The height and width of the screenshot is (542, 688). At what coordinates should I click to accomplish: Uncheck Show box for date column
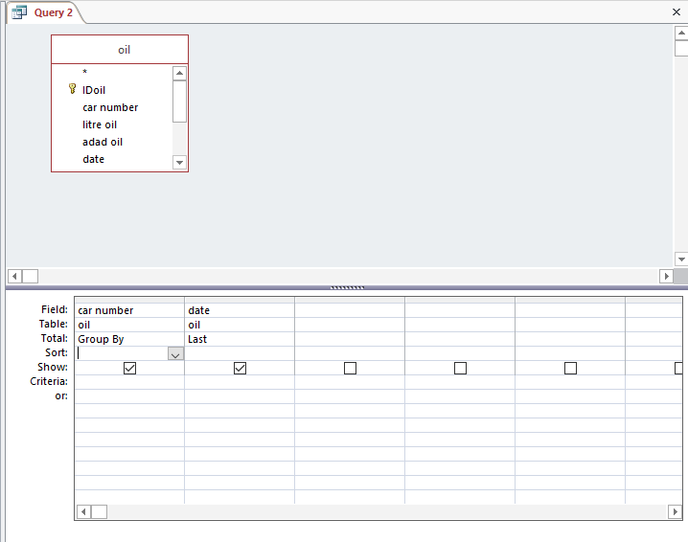[240, 368]
